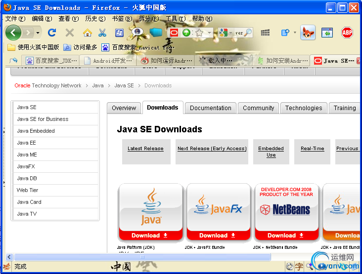Click the Latest Release link
362x274 pixels.
[145, 149]
